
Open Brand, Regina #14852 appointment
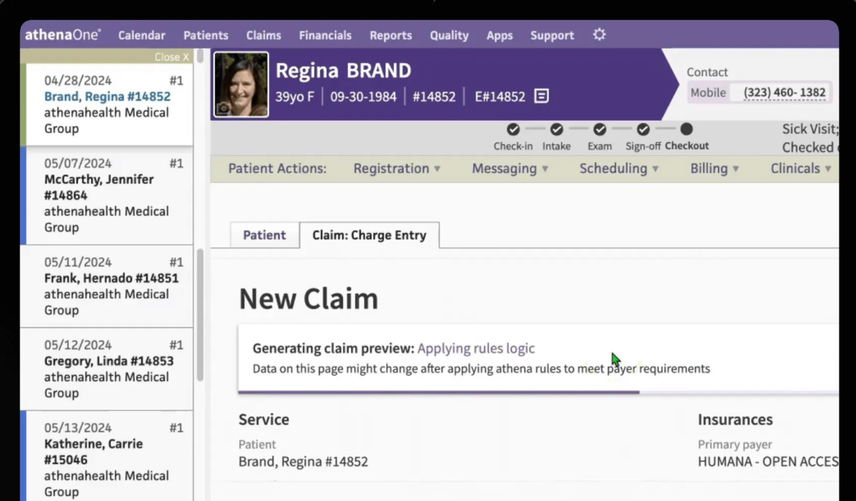coord(107,105)
